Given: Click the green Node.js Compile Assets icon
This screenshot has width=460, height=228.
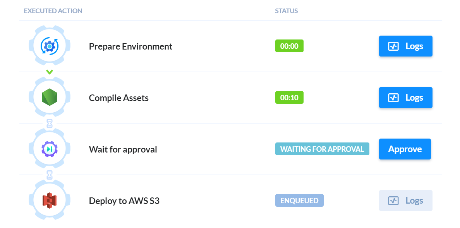Looking at the screenshot, I should tap(50, 98).
